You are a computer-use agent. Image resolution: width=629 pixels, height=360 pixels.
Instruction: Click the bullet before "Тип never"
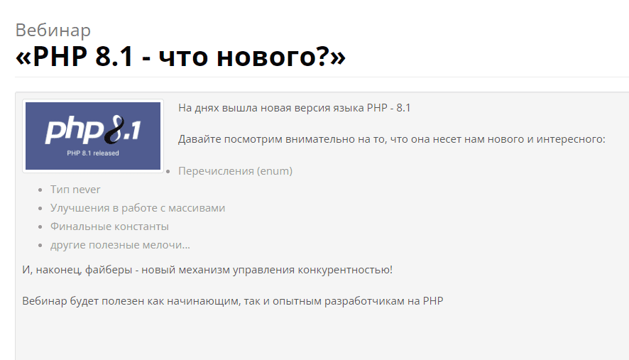[40, 190]
